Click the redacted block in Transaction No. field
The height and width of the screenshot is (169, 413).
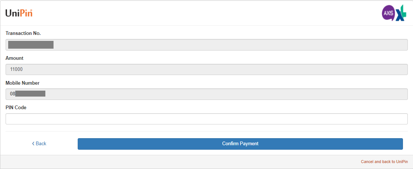coord(31,45)
